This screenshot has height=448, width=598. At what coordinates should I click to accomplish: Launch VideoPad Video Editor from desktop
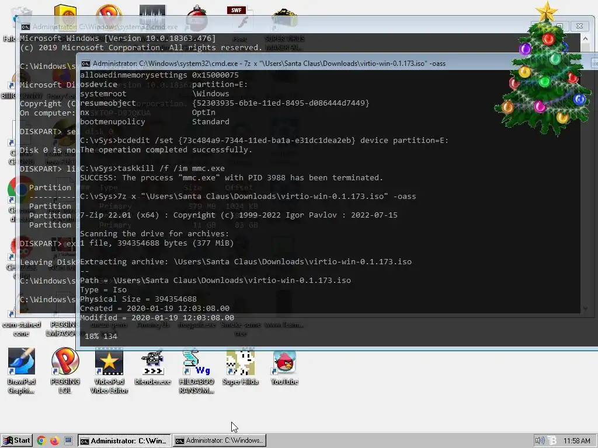tap(109, 370)
